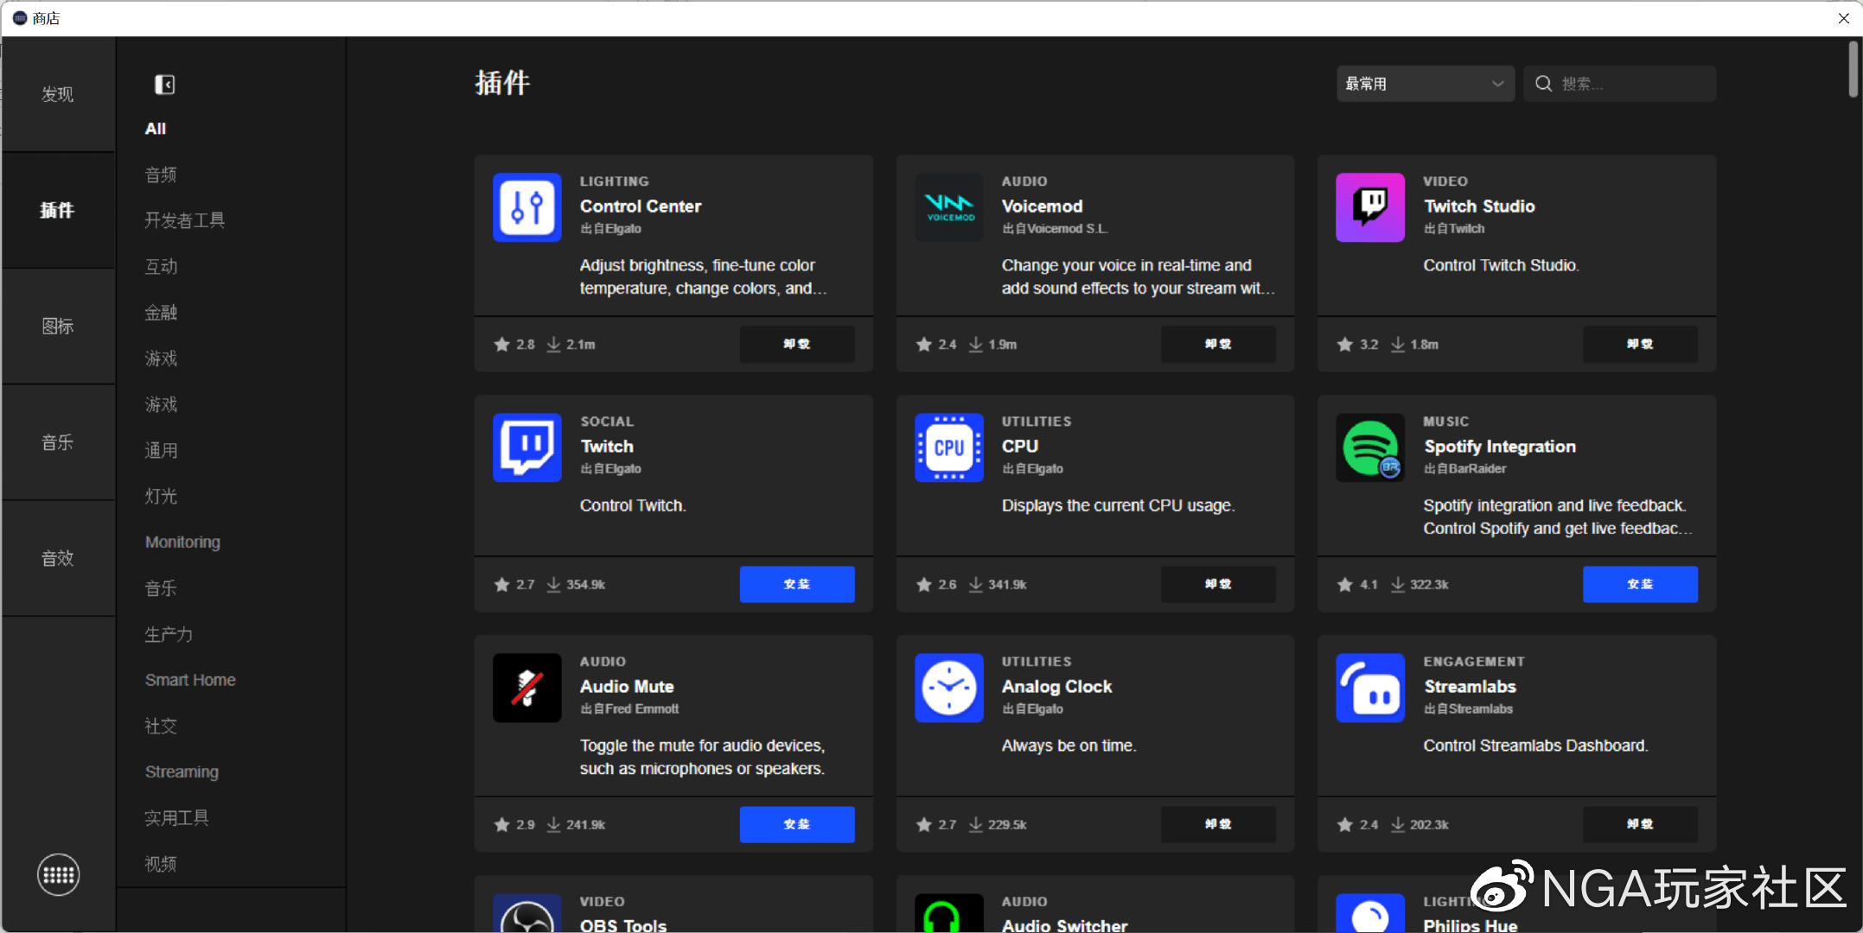1863x933 pixels.
Task: Open the Voicemod plugin icon
Action: pos(949,207)
